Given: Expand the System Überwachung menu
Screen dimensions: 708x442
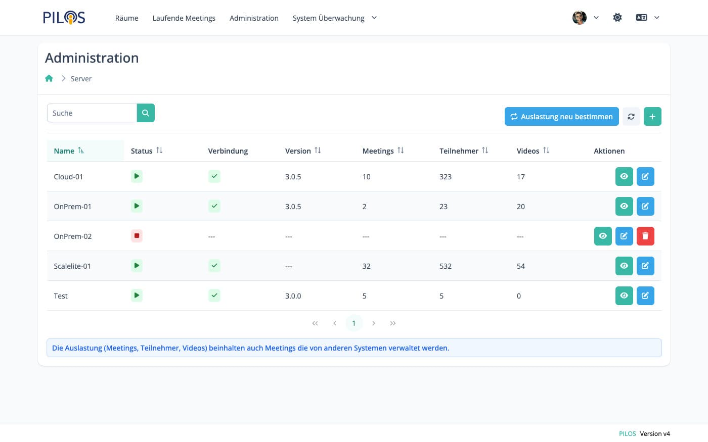Looking at the screenshot, I should tap(334, 18).
